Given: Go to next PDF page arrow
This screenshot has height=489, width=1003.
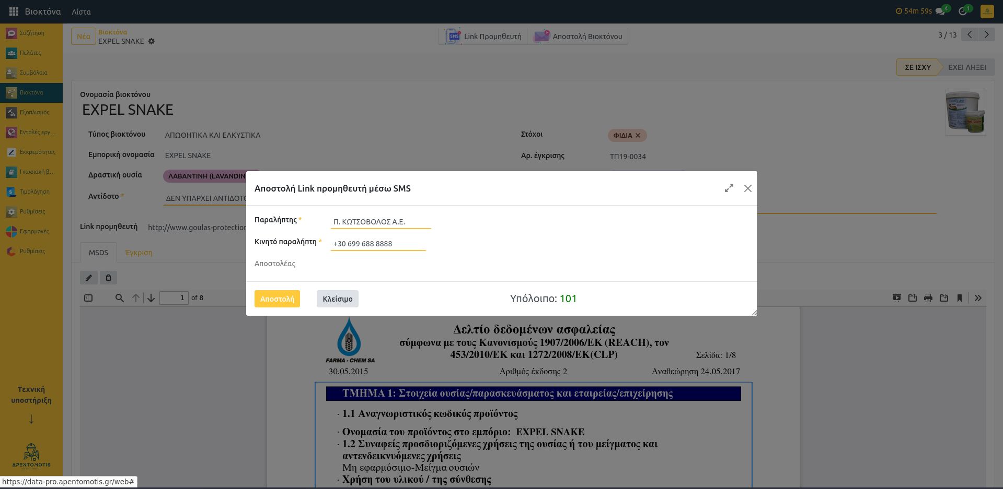Looking at the screenshot, I should tap(151, 298).
